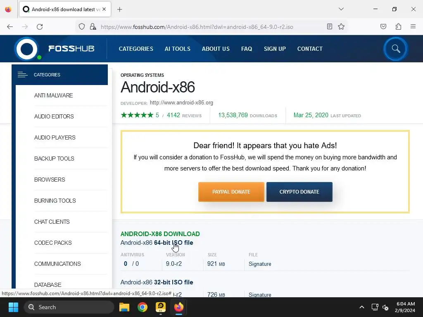Launch Google Chrome from the taskbar
Screen dimensions: 423x317
[143, 307]
